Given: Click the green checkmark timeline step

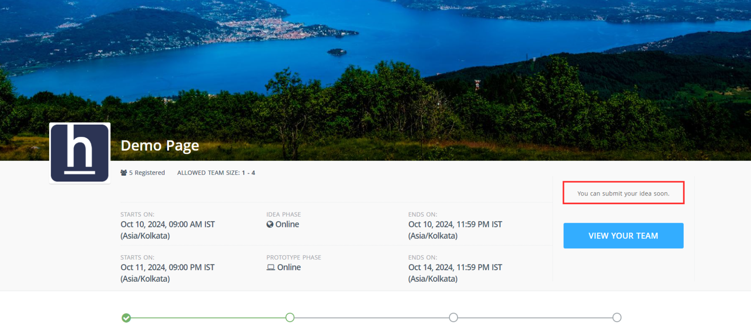Looking at the screenshot, I should click(126, 318).
